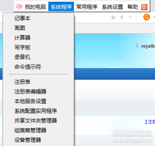Open the 帮助 menu
The width and height of the screenshot is (155, 146).
click(x=133, y=7)
